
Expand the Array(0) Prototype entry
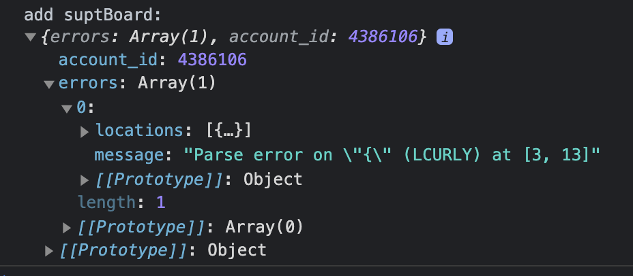(67, 228)
